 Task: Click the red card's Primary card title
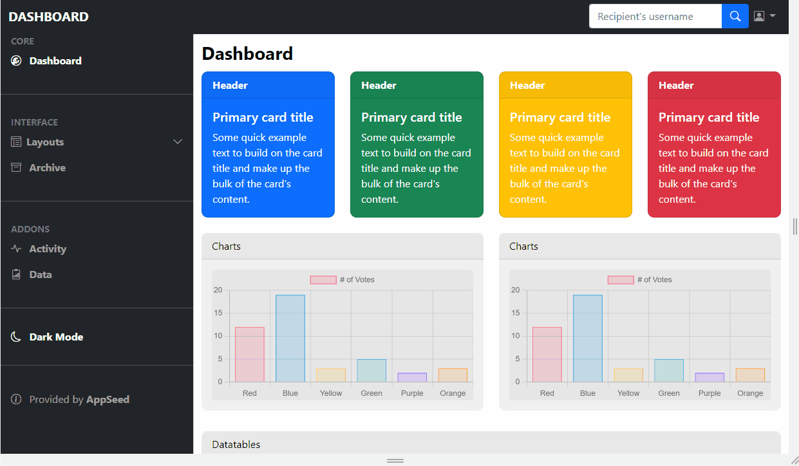pos(709,117)
